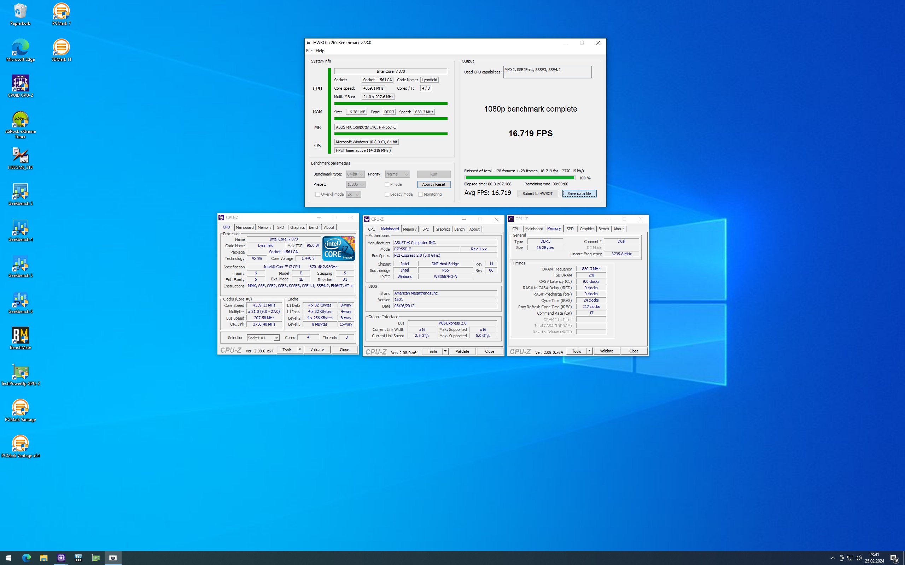Select the Geekbench 5 desktop icon
Screen dimensions: 905x565
click(x=20, y=266)
